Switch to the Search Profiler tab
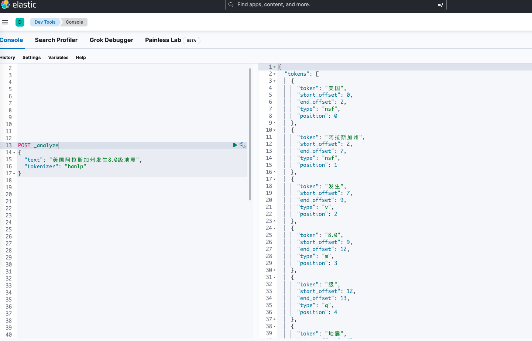Screen dimensions: 532x341 point(56,40)
